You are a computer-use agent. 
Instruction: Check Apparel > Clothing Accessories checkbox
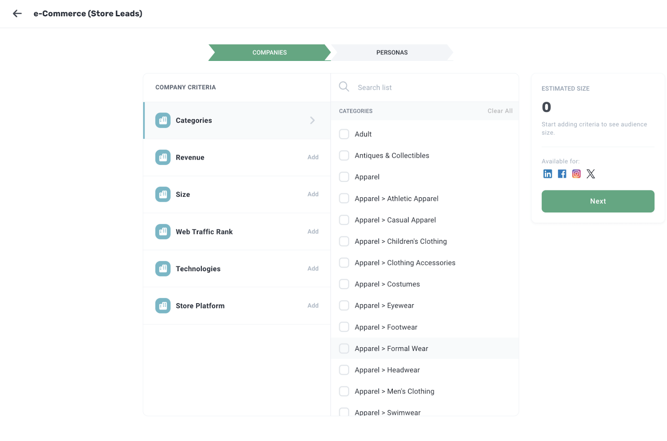click(344, 262)
